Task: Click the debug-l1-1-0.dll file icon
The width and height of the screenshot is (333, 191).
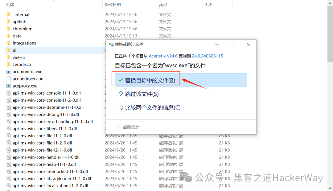Action: click(x=9, y=115)
